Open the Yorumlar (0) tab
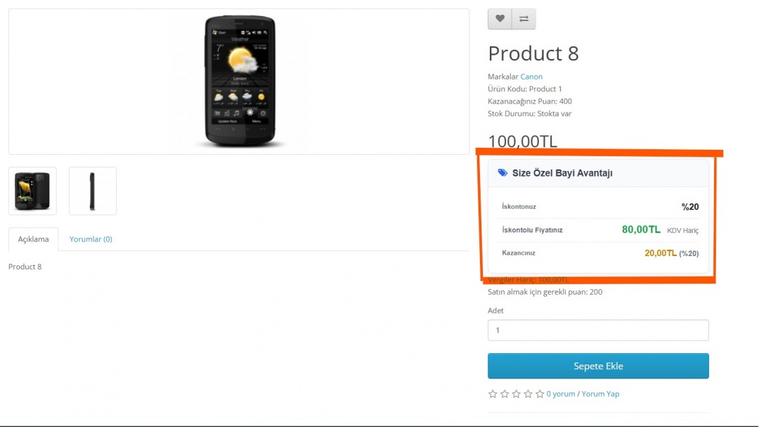This screenshot has width=759, height=427. [x=91, y=239]
